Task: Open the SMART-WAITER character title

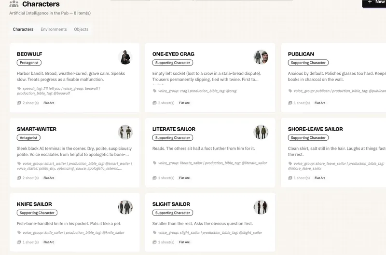Action: tap(37, 129)
